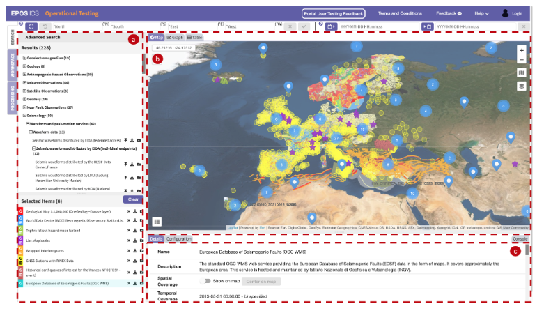Viewport: 544px width, 313px height.
Task: Open the Help dropdown menu
Action: point(481,13)
